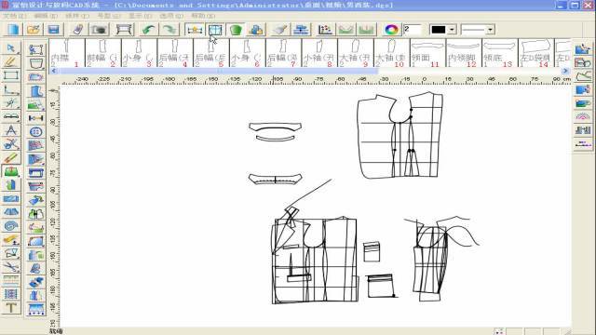596x335 pixels.
Task: Open the 文档 (File) menu
Action: [15, 16]
